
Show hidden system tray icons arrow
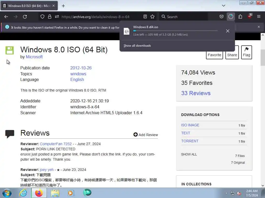click(226, 193)
